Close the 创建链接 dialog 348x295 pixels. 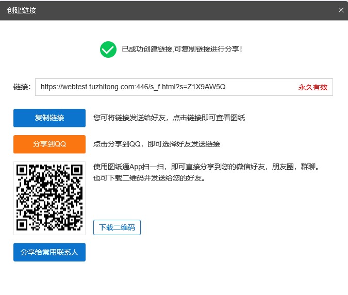coord(341,10)
